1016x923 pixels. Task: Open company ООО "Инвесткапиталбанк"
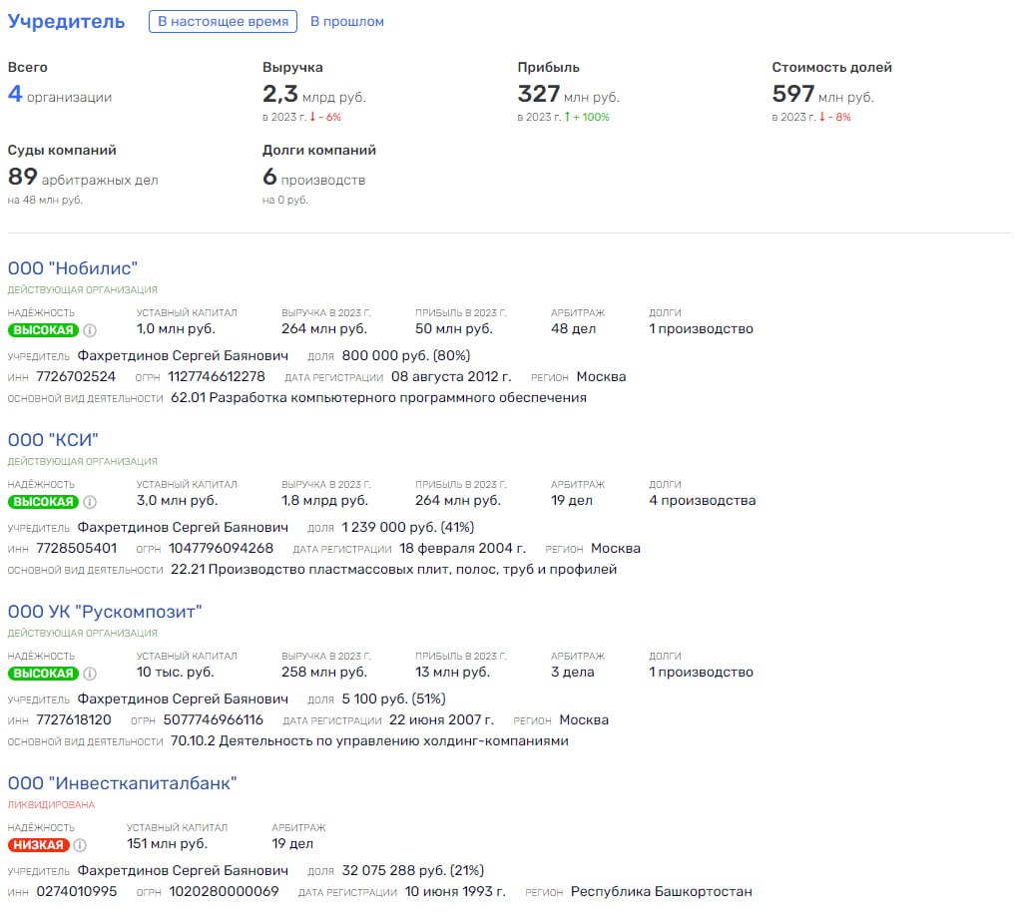[123, 783]
